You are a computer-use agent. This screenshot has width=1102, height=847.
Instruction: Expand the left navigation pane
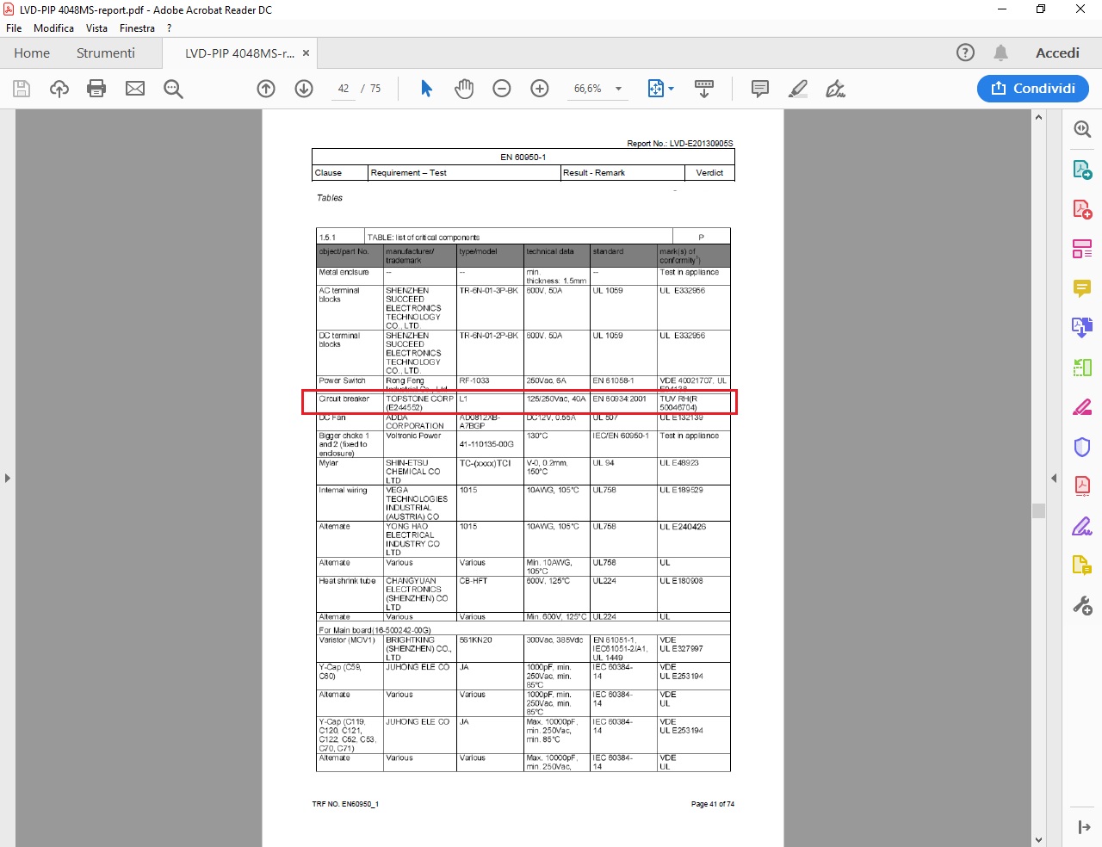[x=8, y=478]
